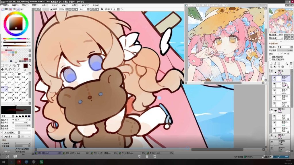
Task: Show the color wheel panel icon
Action: pyautogui.click(x=3, y=9)
